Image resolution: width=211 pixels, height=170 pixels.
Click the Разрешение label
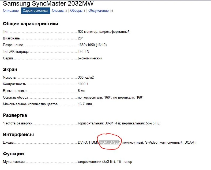[13, 45]
